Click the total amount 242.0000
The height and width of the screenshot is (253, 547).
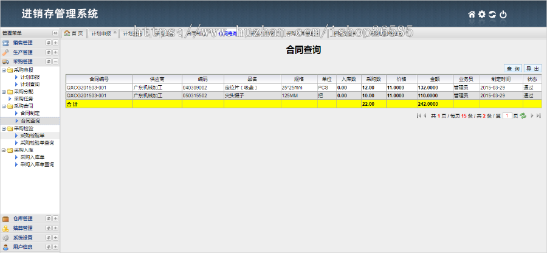[435, 104]
